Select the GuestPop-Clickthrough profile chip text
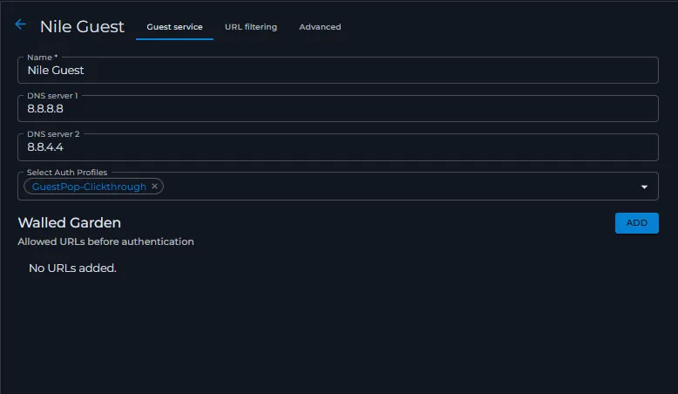 [89, 187]
